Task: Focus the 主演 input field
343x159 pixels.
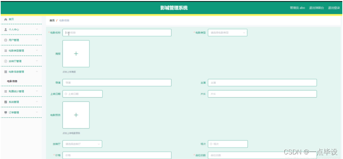Action: [x=262, y=83]
